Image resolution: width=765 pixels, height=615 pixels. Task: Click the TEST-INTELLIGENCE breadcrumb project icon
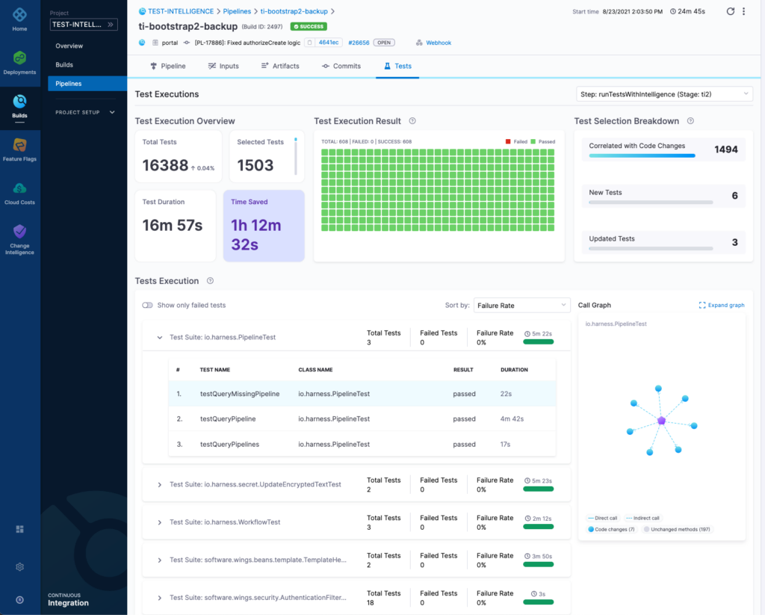coord(142,11)
